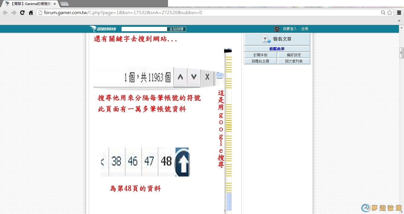The height and width of the screenshot is (214, 404).
Task: Reload the page with the refresh icon
Action: [x=22, y=12]
